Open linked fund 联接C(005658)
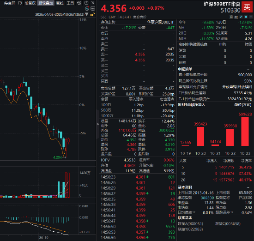The height and width of the screenshot is (241, 254). 228,224
